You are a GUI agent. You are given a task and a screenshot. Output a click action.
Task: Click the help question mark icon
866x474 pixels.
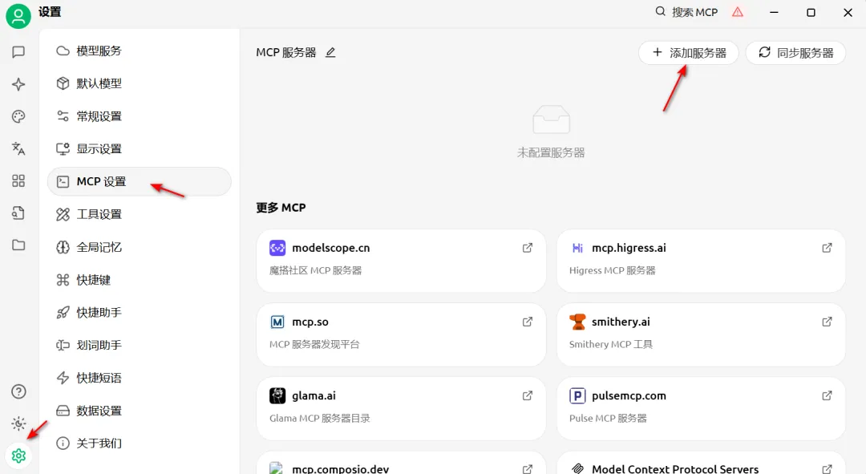click(x=18, y=391)
